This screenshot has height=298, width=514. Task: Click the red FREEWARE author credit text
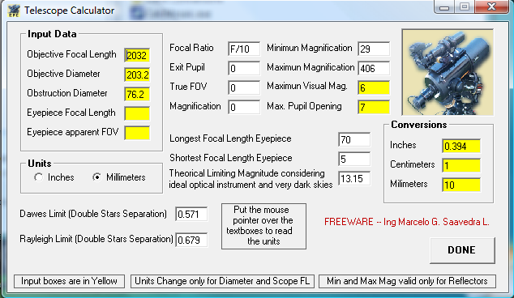(x=407, y=222)
